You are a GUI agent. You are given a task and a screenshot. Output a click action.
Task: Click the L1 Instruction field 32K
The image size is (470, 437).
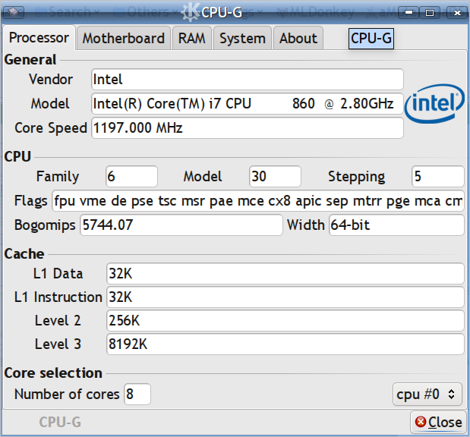(285, 297)
